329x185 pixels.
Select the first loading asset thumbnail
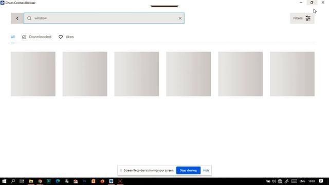pos(33,74)
